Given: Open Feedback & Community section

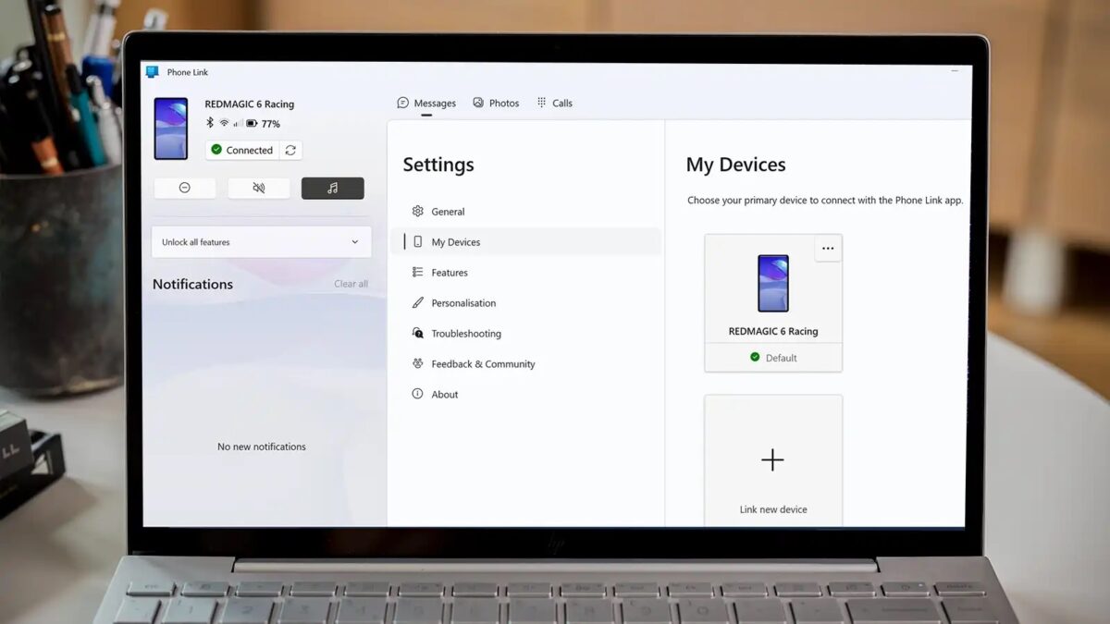Looking at the screenshot, I should point(525,364).
